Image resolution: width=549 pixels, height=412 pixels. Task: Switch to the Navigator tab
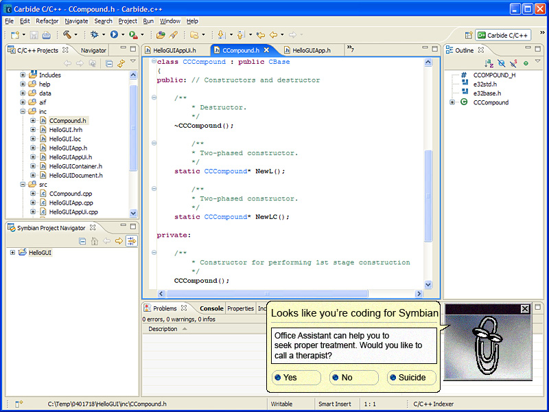(x=93, y=50)
